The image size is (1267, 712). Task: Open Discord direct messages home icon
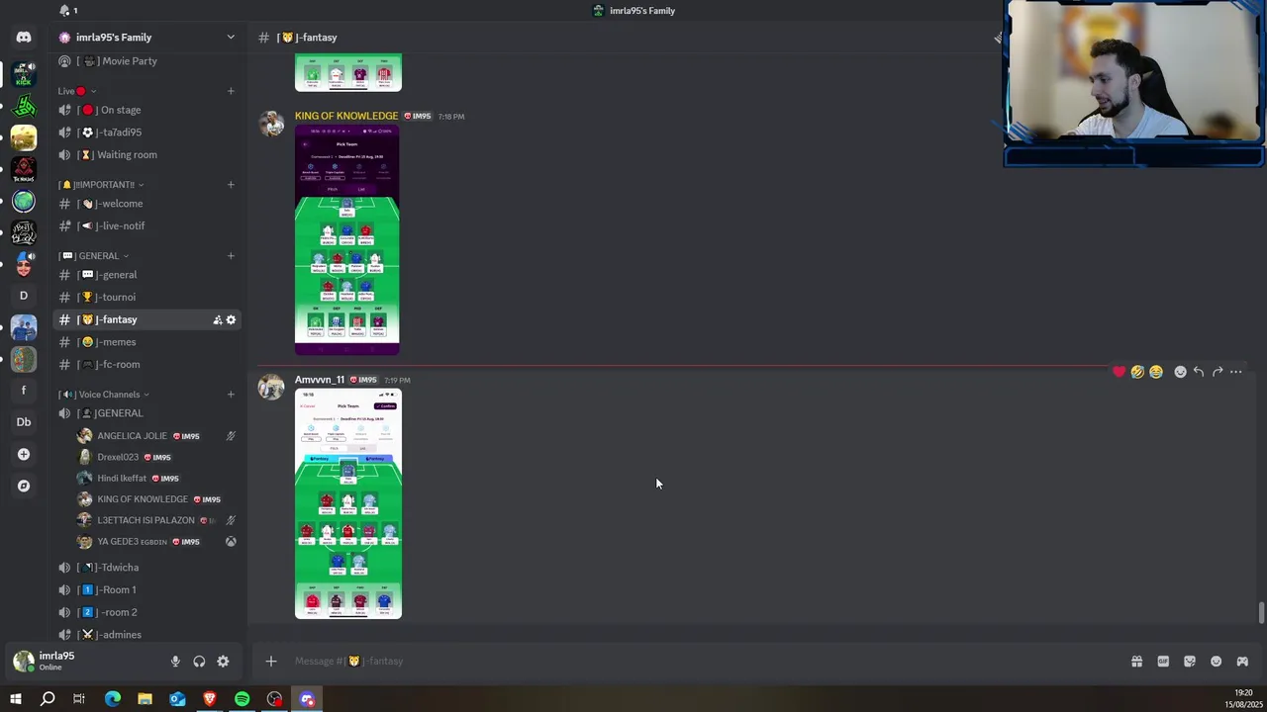click(24, 38)
